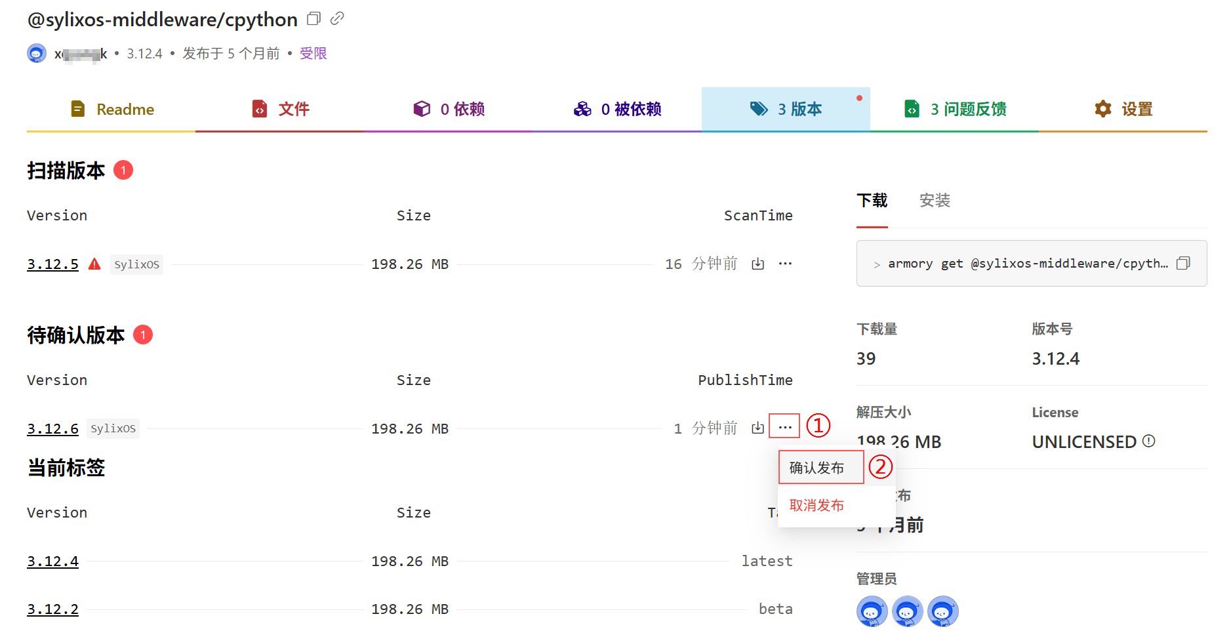Download version 3.12.5 via download icon
The image size is (1231, 633).
pos(758,264)
